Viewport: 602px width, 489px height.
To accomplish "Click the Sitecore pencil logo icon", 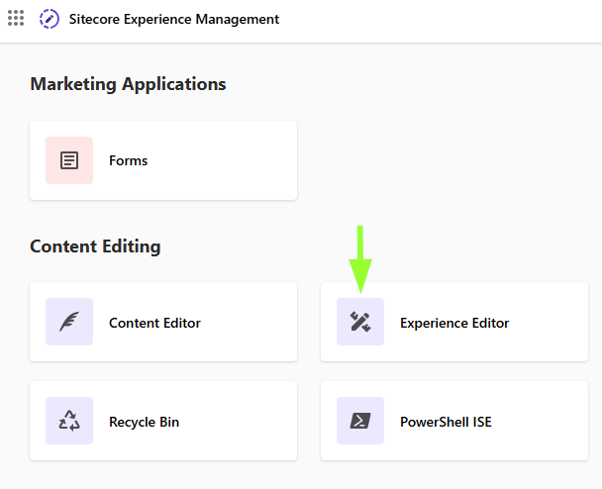I will pos(50,19).
